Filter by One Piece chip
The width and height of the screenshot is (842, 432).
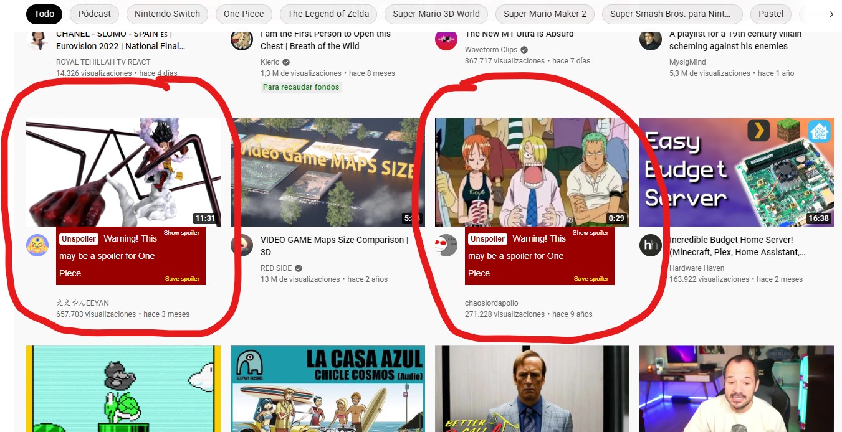tap(244, 14)
